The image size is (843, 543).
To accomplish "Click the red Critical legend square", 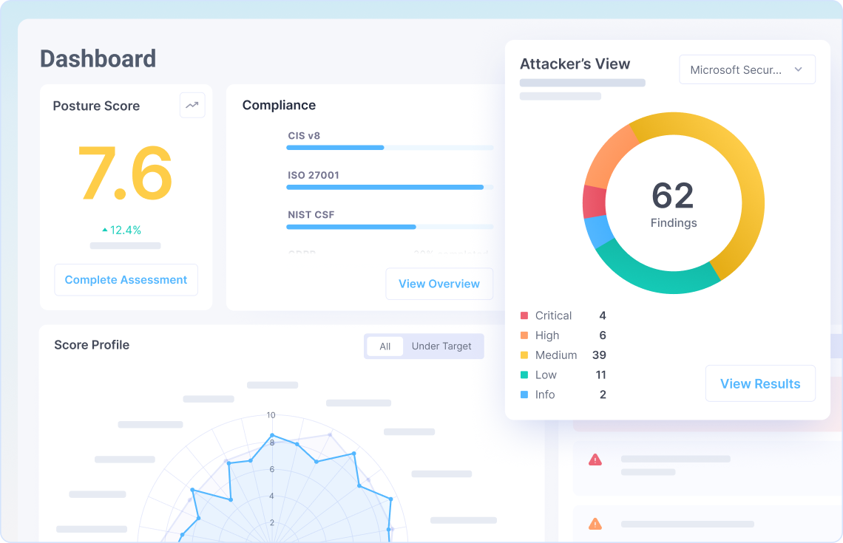I will (x=524, y=315).
